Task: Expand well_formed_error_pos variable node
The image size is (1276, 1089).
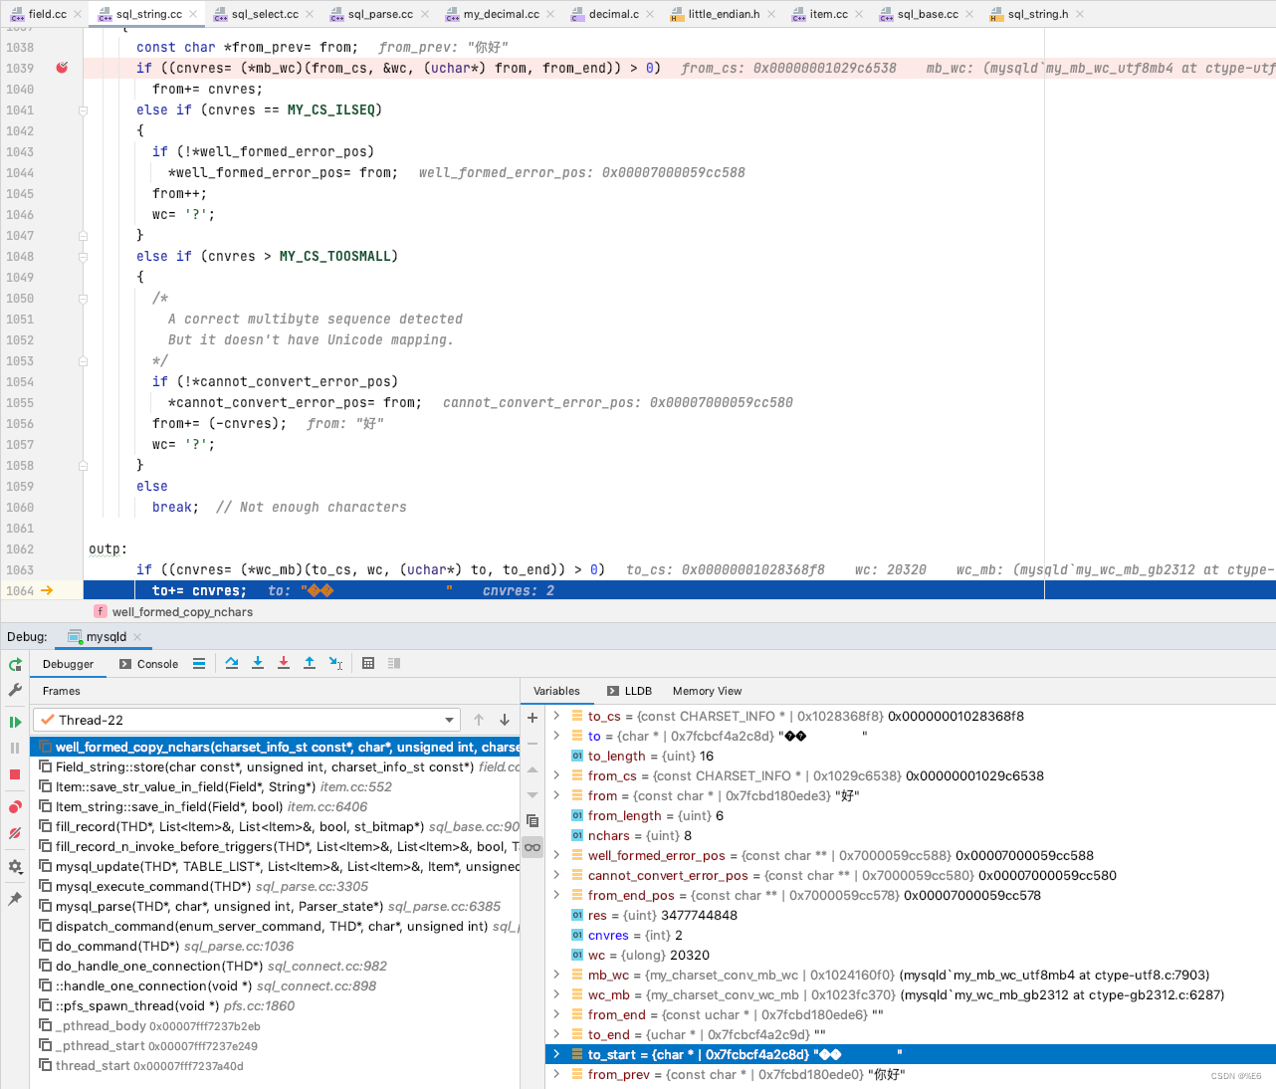Action: point(556,855)
